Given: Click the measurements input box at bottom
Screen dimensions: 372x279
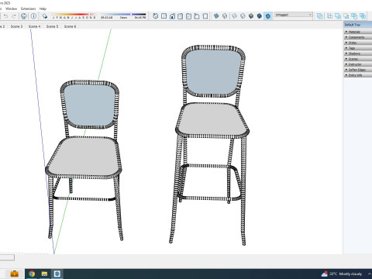Looking at the screenshot, I should pyautogui.click(x=7, y=257).
